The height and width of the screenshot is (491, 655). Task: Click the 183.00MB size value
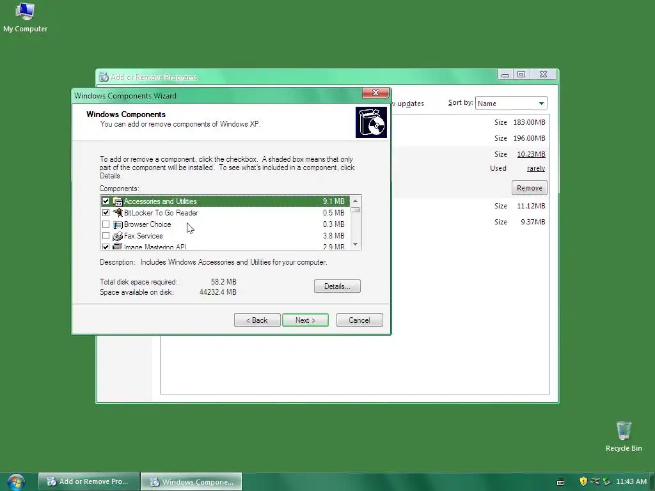point(529,122)
